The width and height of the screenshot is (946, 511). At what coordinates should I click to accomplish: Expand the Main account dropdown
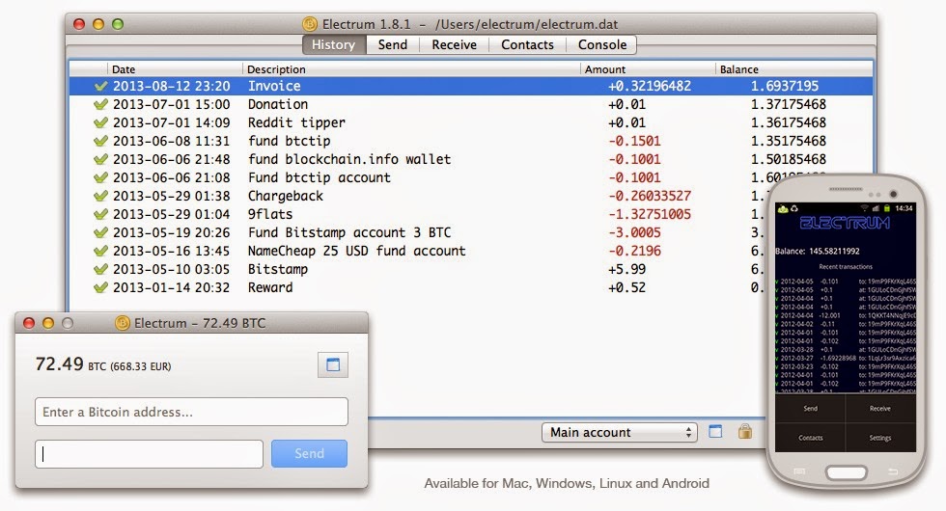pos(620,432)
